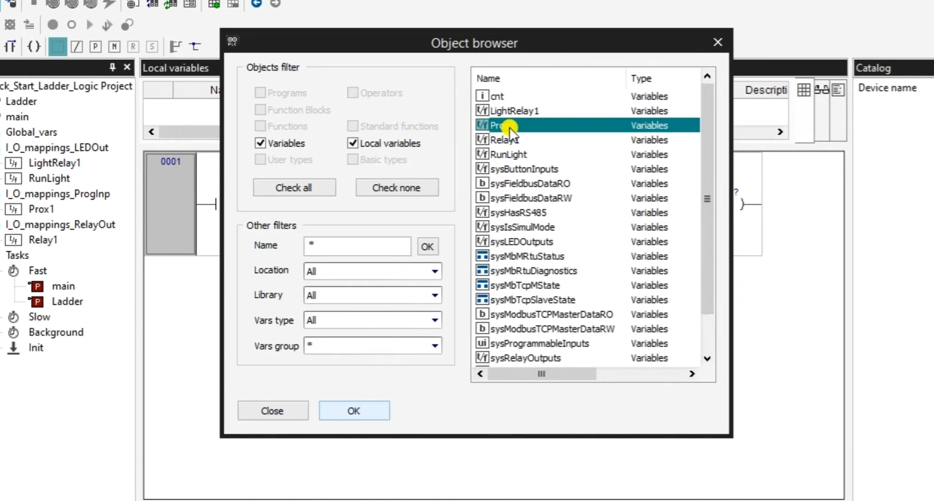Screen dimensions: 934x501
Task: Click the blue back arrow in toolbar
Action: coord(257,4)
